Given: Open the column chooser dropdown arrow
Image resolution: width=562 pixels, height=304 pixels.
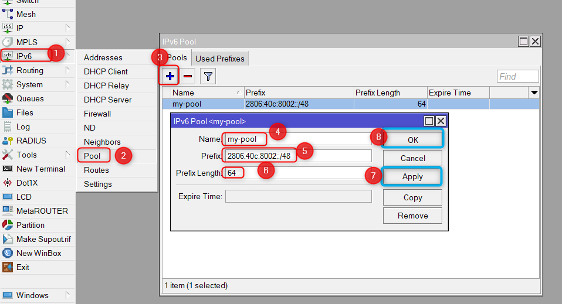Looking at the screenshot, I should tap(534, 93).
